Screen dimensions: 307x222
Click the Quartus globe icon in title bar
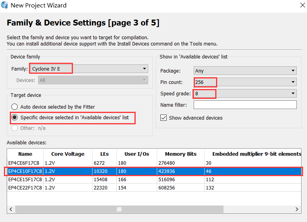pos(4,5)
